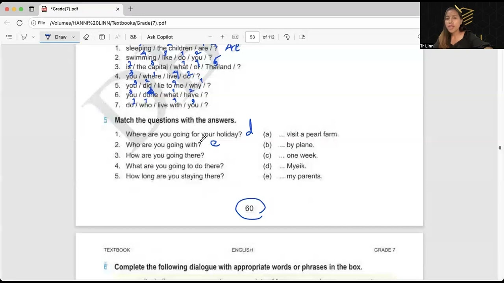The height and width of the screenshot is (283, 504).
Task: Zoom out the PDF with minus
Action: [210, 37]
